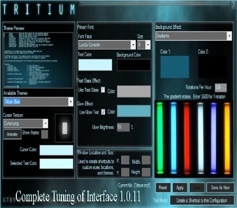This screenshot has height=208, width=237.
Task: Select the white glowing tube
Action: coord(200,138)
